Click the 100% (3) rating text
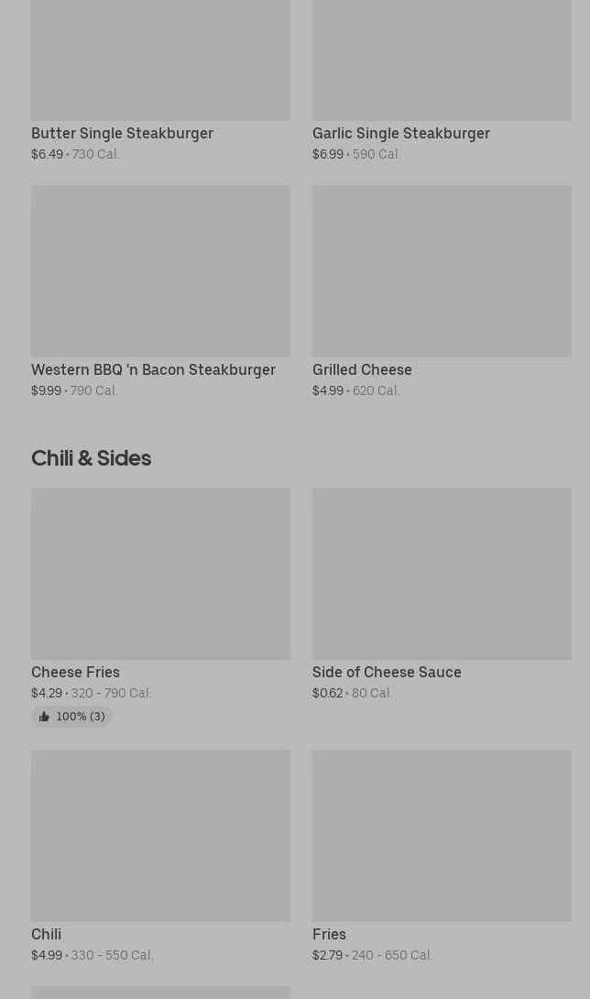 tap(81, 717)
